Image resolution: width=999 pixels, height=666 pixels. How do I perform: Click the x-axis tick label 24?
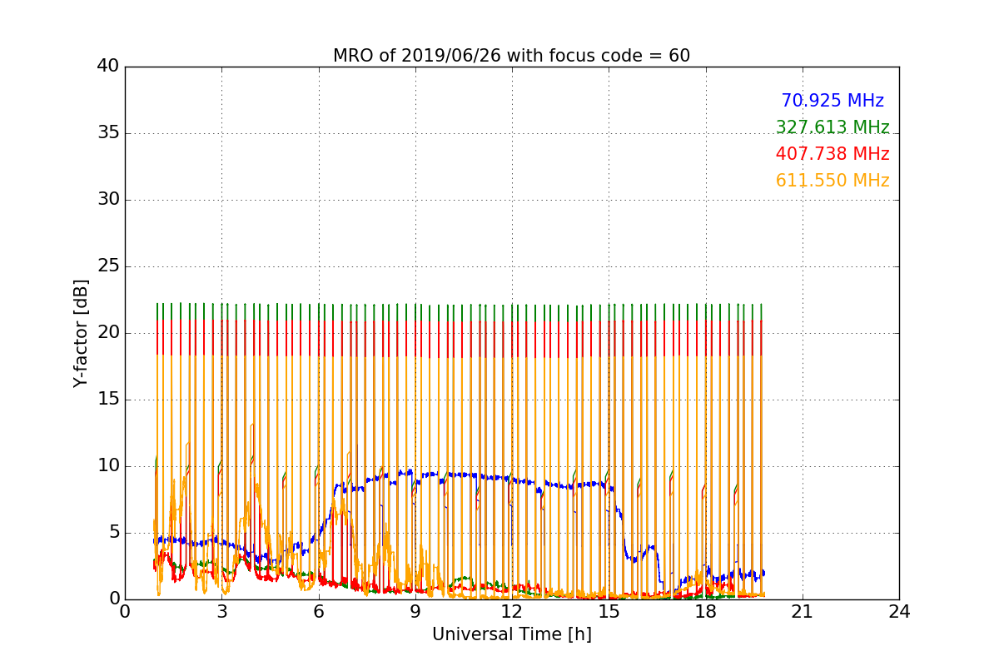tap(899, 612)
